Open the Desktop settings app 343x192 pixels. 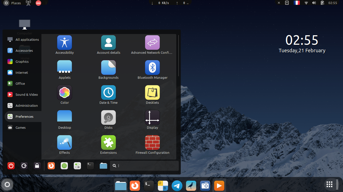pyautogui.click(x=65, y=120)
